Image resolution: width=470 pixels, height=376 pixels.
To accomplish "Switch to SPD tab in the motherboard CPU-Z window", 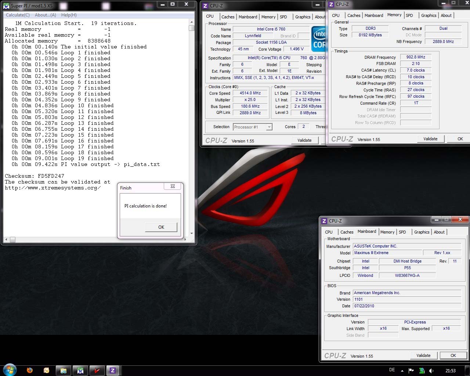I will tap(402, 232).
